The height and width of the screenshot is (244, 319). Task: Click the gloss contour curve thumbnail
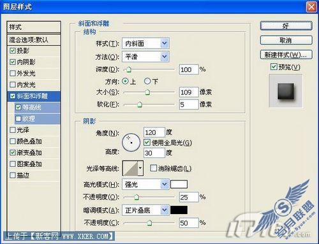click(x=130, y=168)
